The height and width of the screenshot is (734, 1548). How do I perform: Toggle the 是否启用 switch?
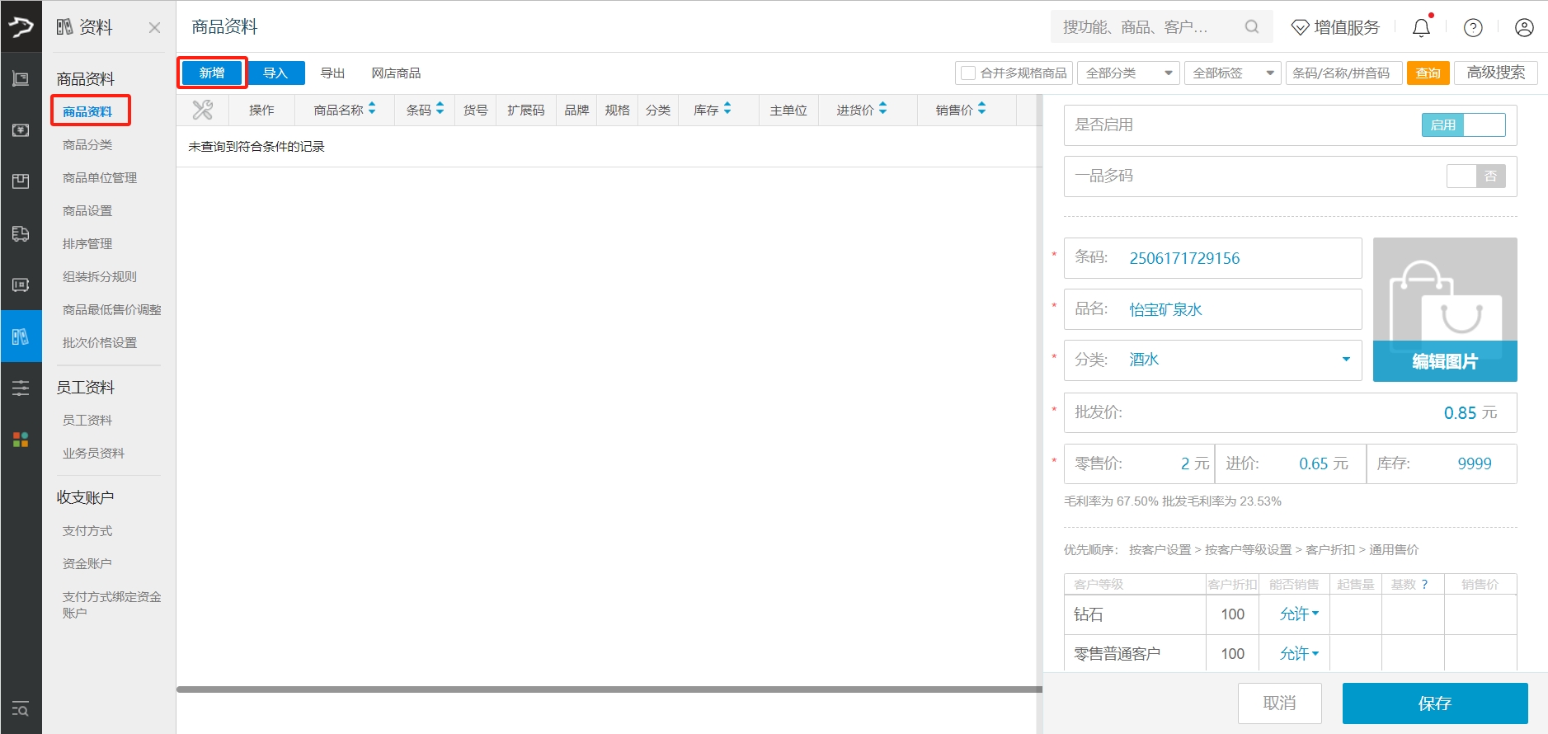pos(1463,125)
